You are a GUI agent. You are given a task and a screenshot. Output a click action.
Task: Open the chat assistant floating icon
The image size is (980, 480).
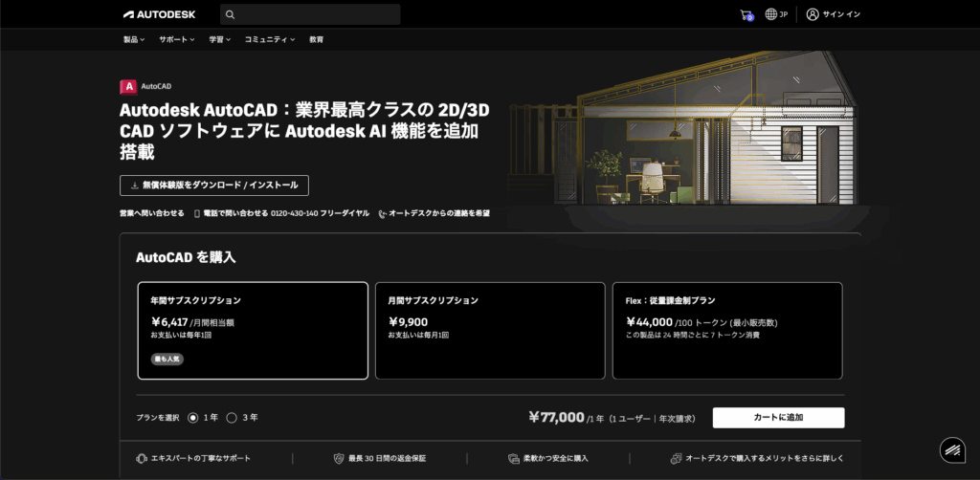[950, 448]
